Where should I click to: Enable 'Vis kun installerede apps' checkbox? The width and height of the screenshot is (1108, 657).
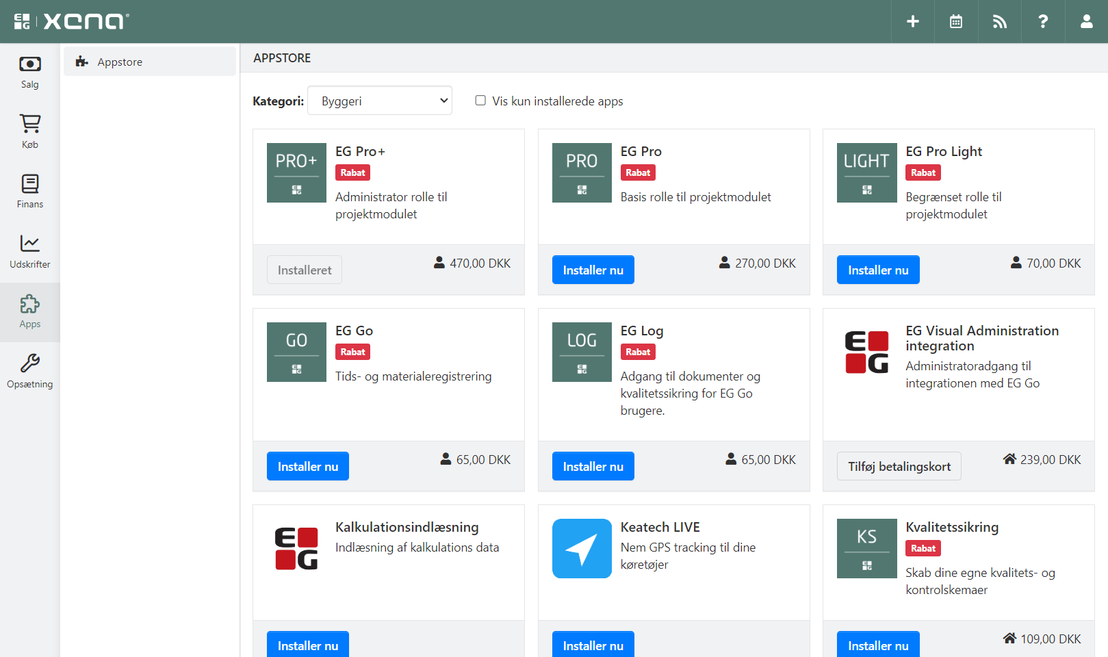480,101
